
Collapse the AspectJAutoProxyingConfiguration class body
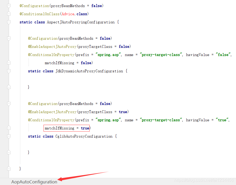[x=9, y=22]
